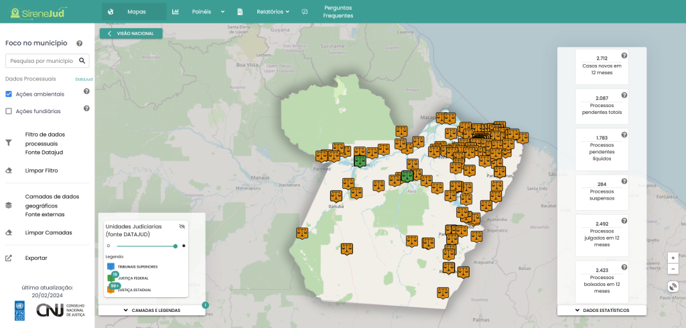
Task: Open Camadas de dados geográficos
Action: click(52, 206)
